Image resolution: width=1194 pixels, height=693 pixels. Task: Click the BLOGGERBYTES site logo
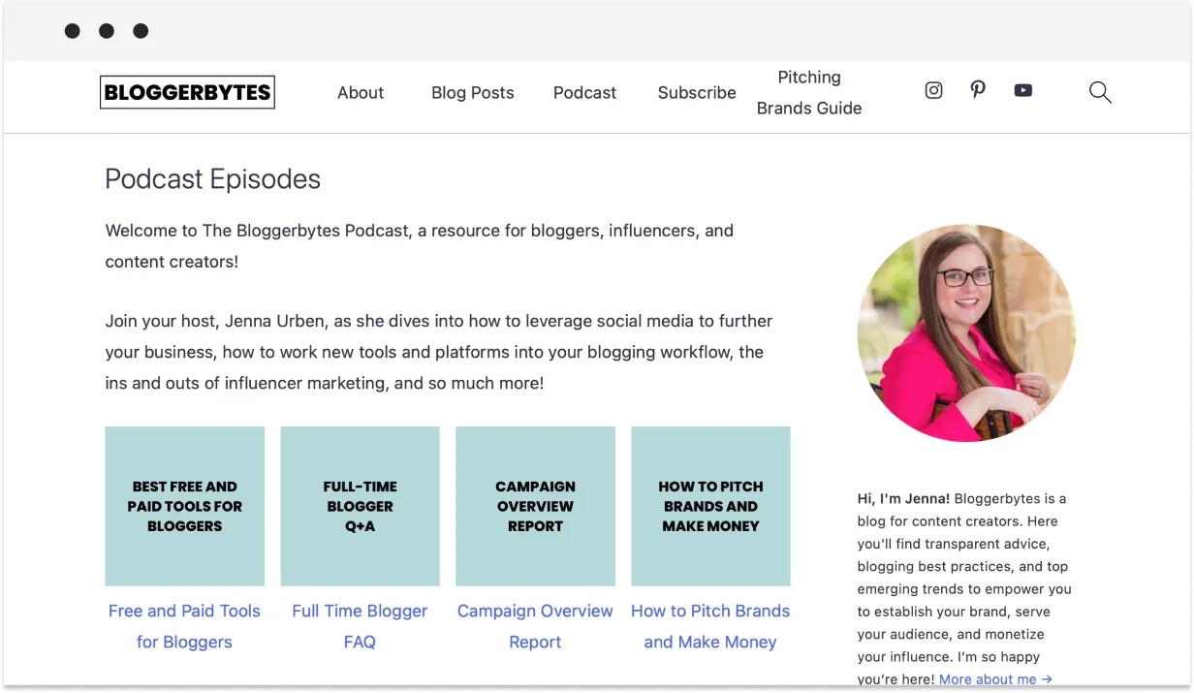pos(187,92)
